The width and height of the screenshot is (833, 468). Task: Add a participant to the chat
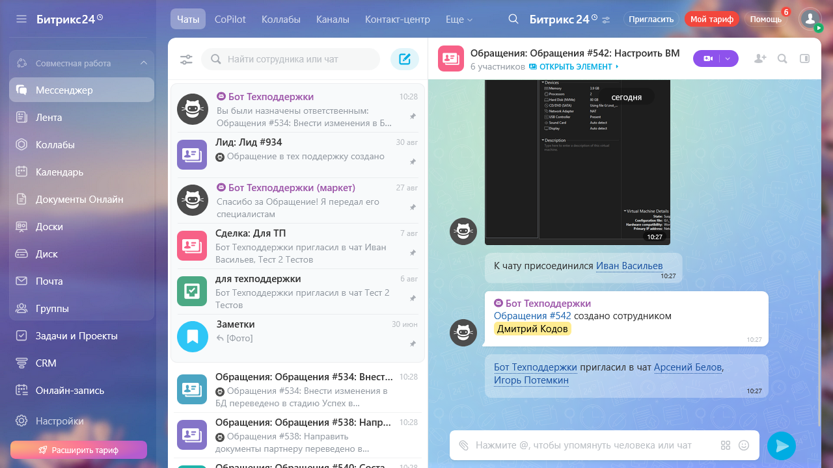coord(760,58)
